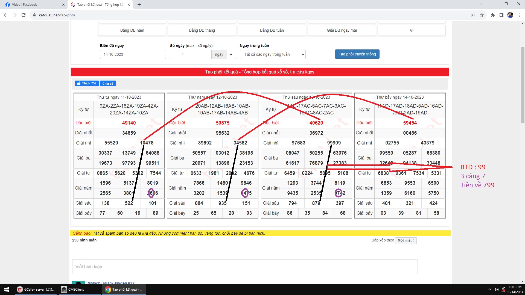Toggle the browser side panel icon
Screen dimensions: 525x295
pyautogui.click(x=501, y=15)
